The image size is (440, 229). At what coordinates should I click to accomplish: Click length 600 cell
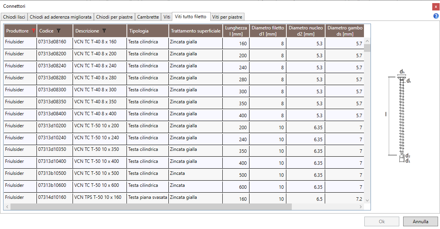236,187
